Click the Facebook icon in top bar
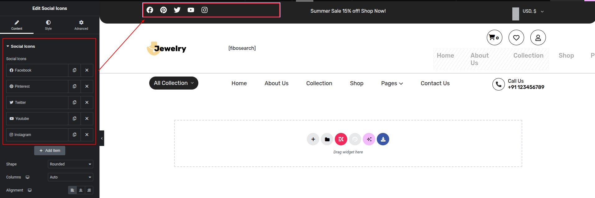Image resolution: width=595 pixels, height=198 pixels. click(150, 10)
